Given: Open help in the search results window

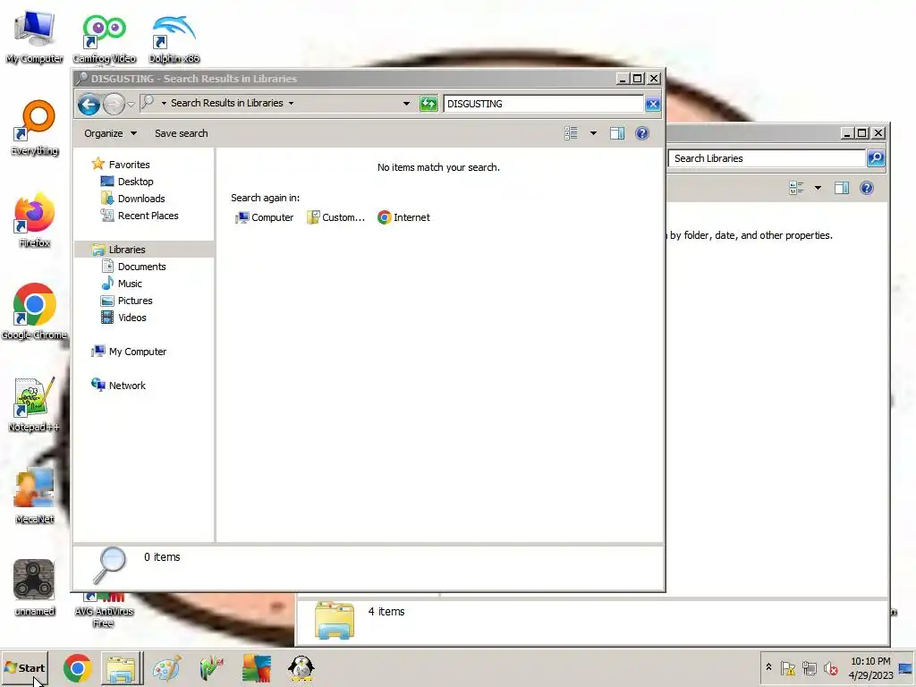Looking at the screenshot, I should 641,133.
